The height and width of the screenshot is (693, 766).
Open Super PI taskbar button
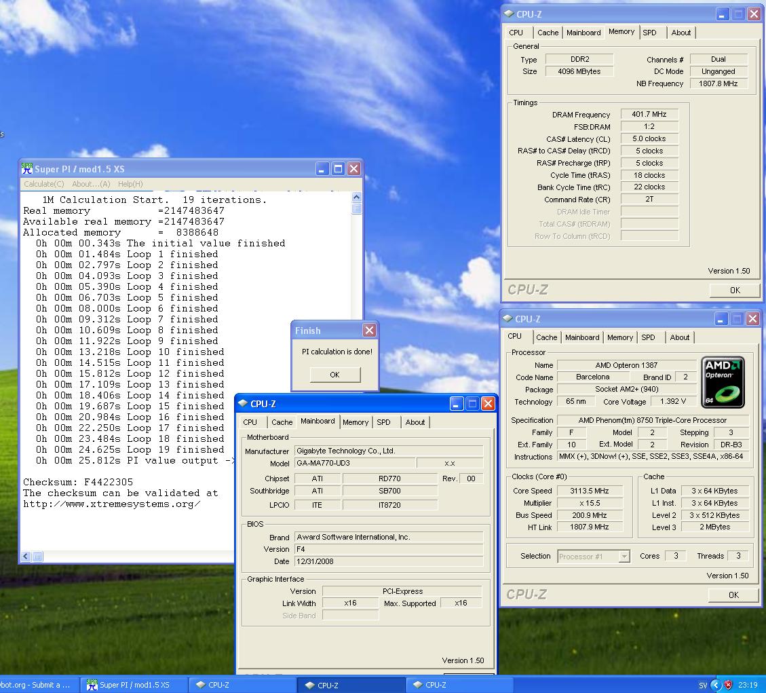coord(132,685)
